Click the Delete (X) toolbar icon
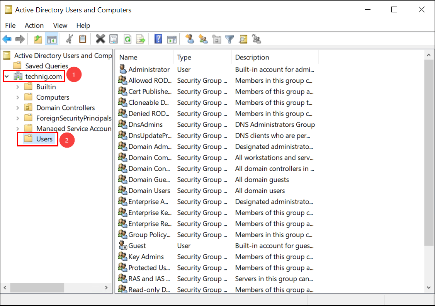 [x=100, y=39]
